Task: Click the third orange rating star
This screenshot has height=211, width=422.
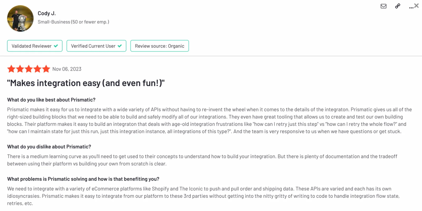Action: coord(29,69)
